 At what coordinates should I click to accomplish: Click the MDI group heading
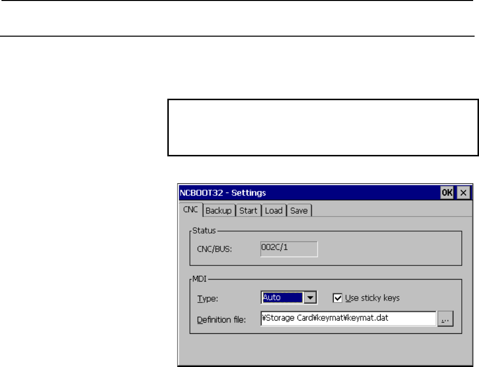pos(200,279)
